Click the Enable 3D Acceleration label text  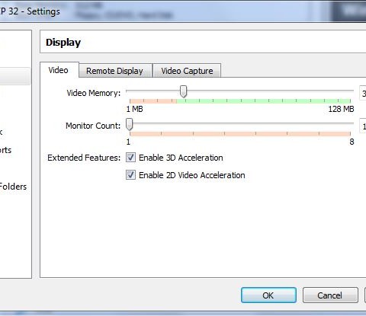click(x=181, y=158)
